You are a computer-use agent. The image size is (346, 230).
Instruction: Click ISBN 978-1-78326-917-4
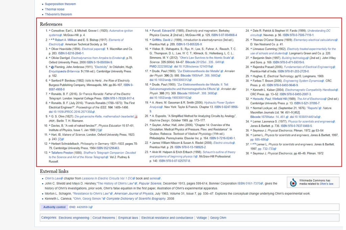point(119,98)
